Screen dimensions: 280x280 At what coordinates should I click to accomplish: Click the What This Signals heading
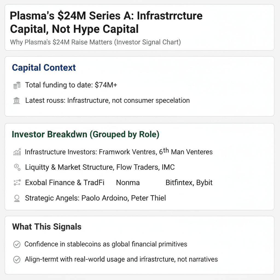coord(47,227)
